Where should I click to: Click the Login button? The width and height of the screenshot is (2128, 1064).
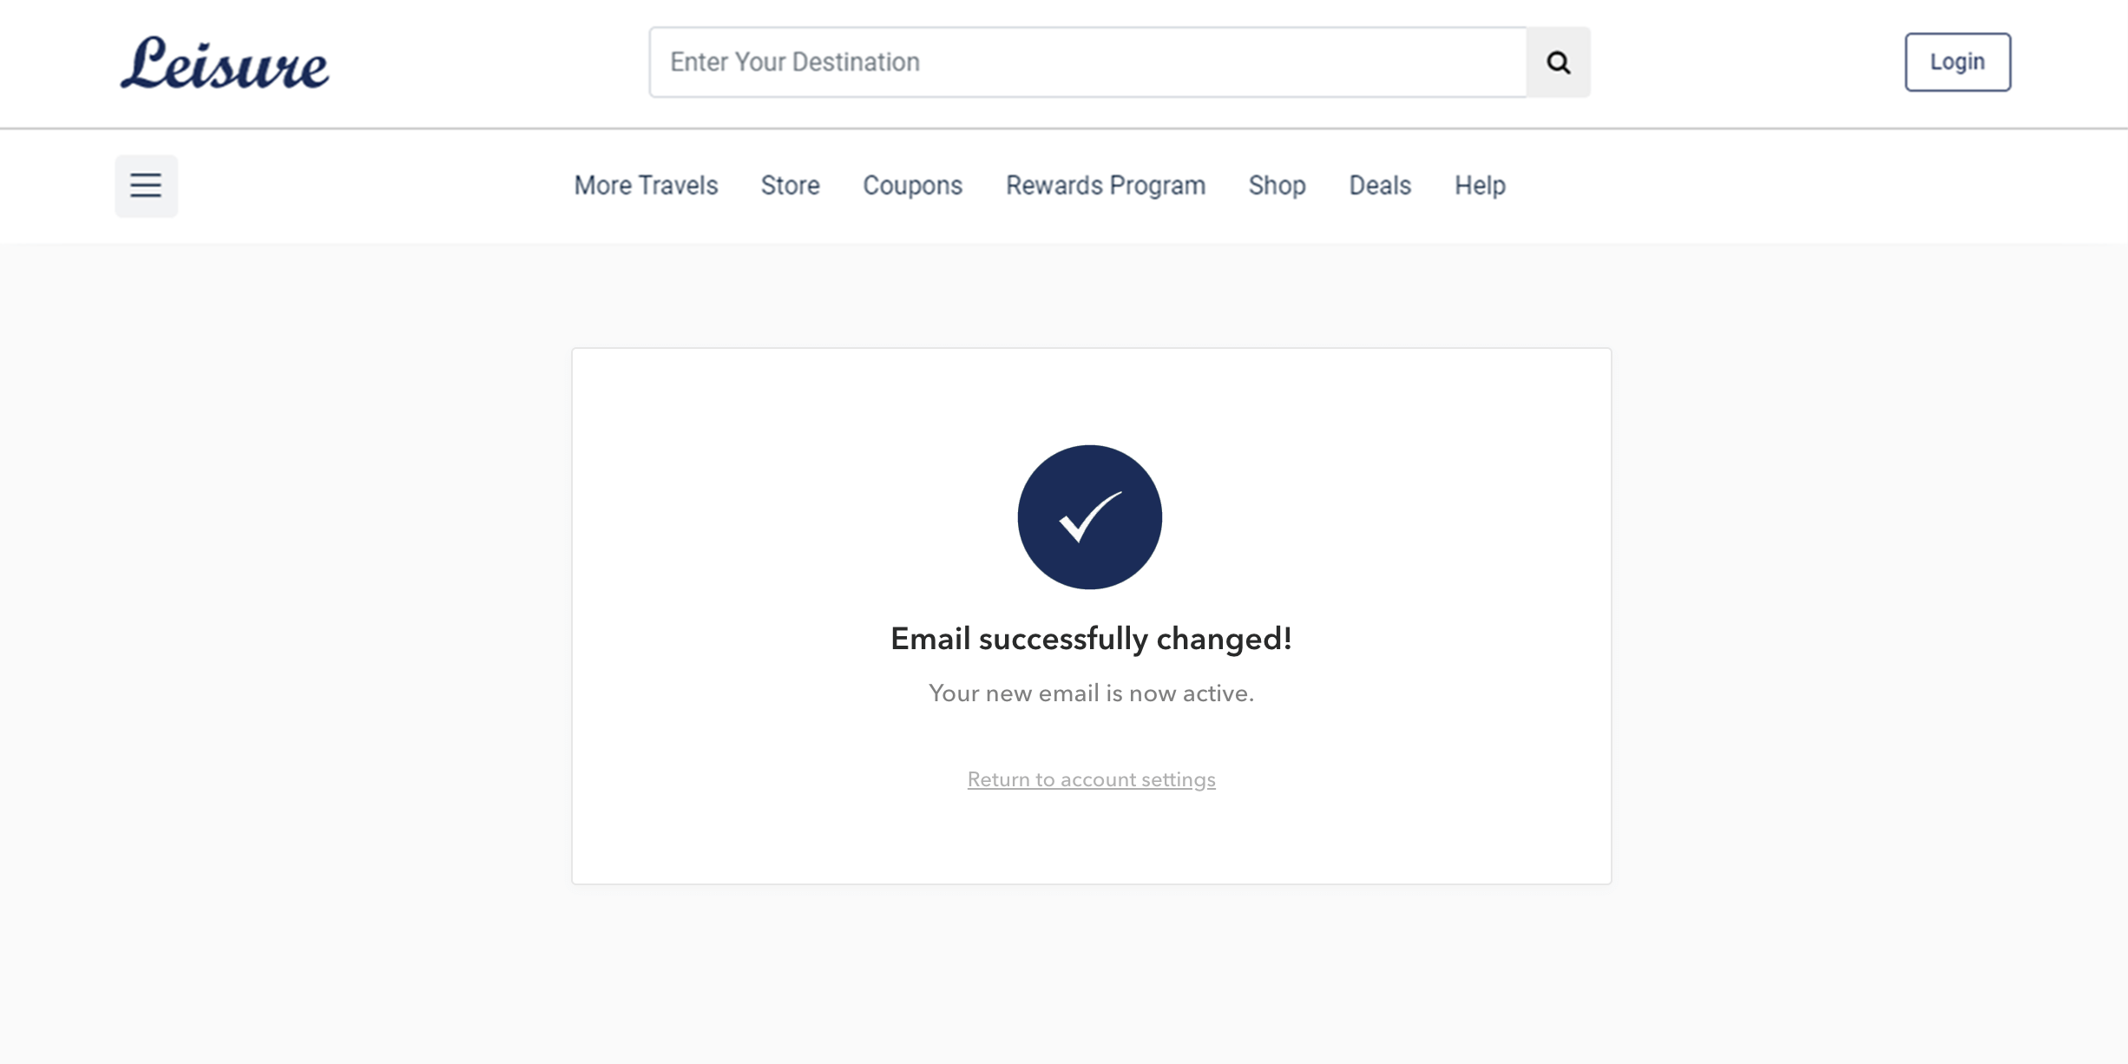(1958, 62)
